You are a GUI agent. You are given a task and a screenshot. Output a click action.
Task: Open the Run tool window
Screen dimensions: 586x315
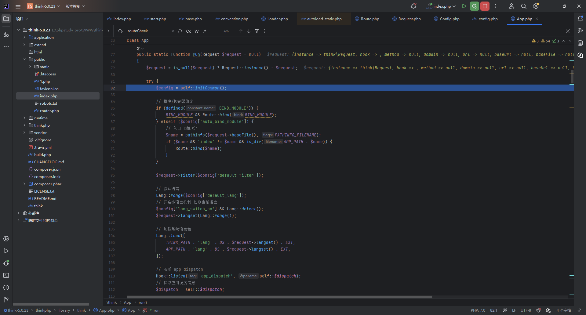6,251
